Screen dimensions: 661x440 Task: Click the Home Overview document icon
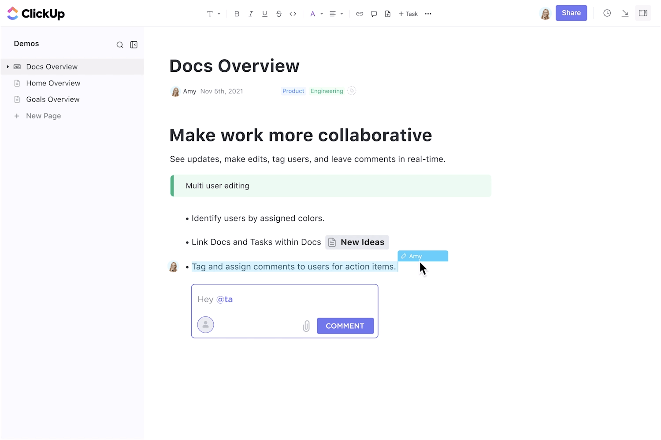tap(17, 83)
